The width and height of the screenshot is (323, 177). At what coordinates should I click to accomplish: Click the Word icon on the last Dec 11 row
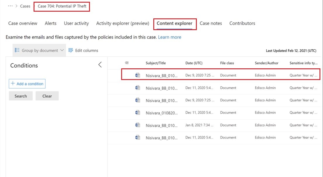pos(138,137)
